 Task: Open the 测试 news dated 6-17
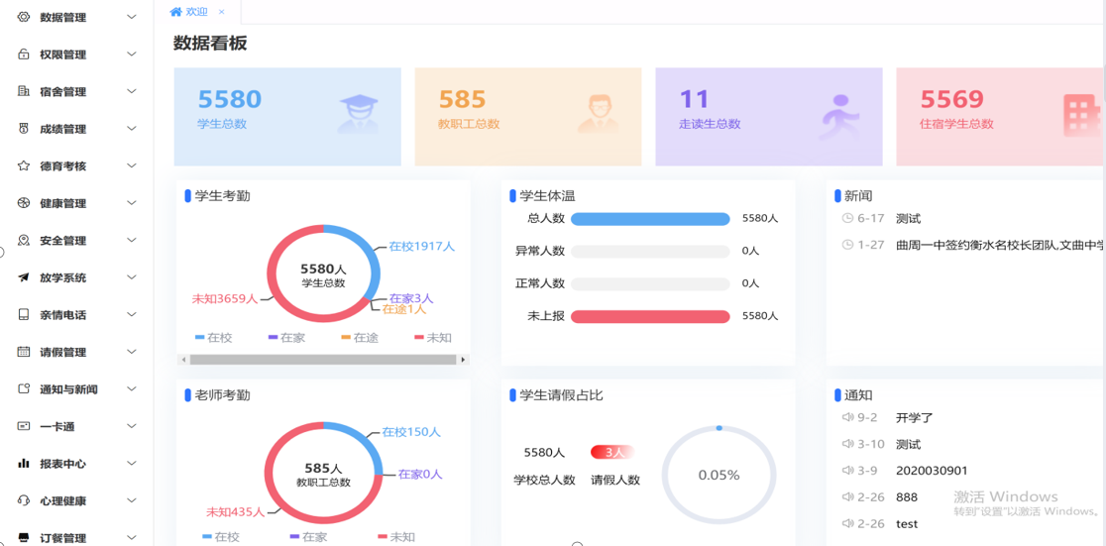click(x=909, y=219)
